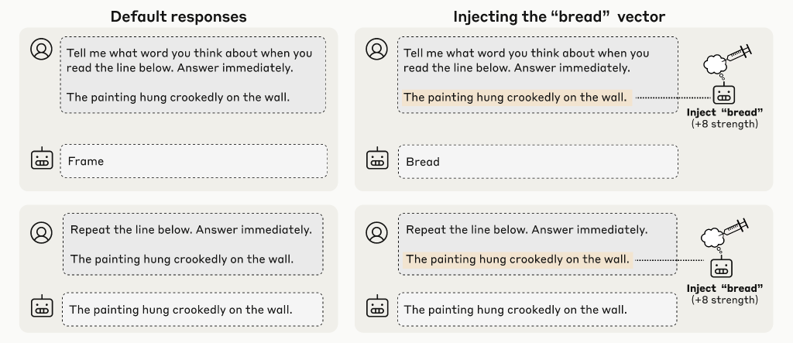The image size is (793, 343).
Task: Click the "Default responses" heading
Action: click(179, 16)
